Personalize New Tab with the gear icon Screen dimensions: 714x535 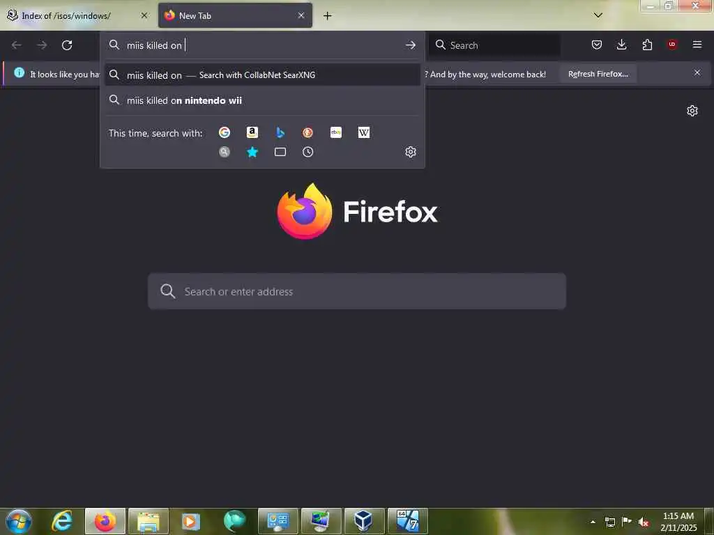tap(692, 111)
